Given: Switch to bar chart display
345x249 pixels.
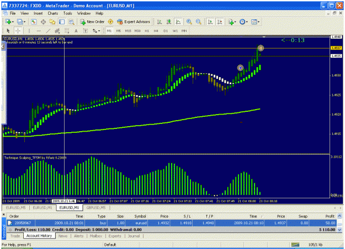Looking at the screenshot, I should (160, 21).
